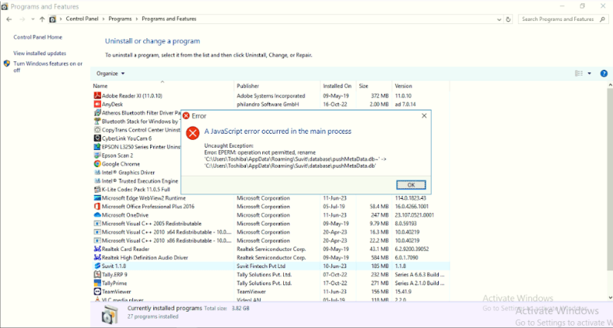
Task: Click the Google Chrome icon in list
Action: 97,164
